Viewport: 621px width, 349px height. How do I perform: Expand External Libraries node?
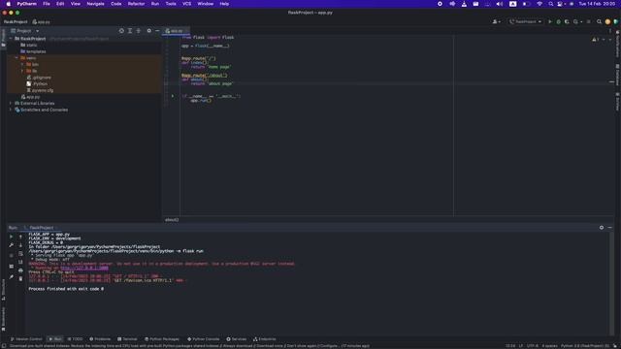(x=11, y=104)
